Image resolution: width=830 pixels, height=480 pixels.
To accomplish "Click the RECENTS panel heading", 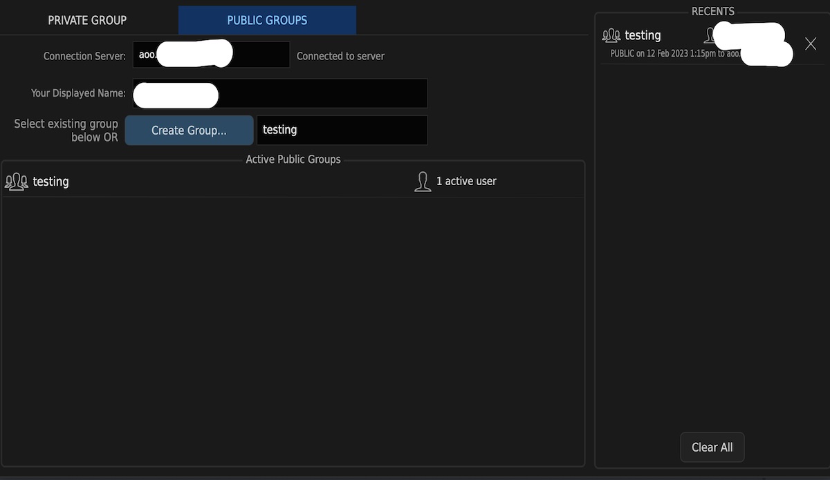I will [712, 12].
